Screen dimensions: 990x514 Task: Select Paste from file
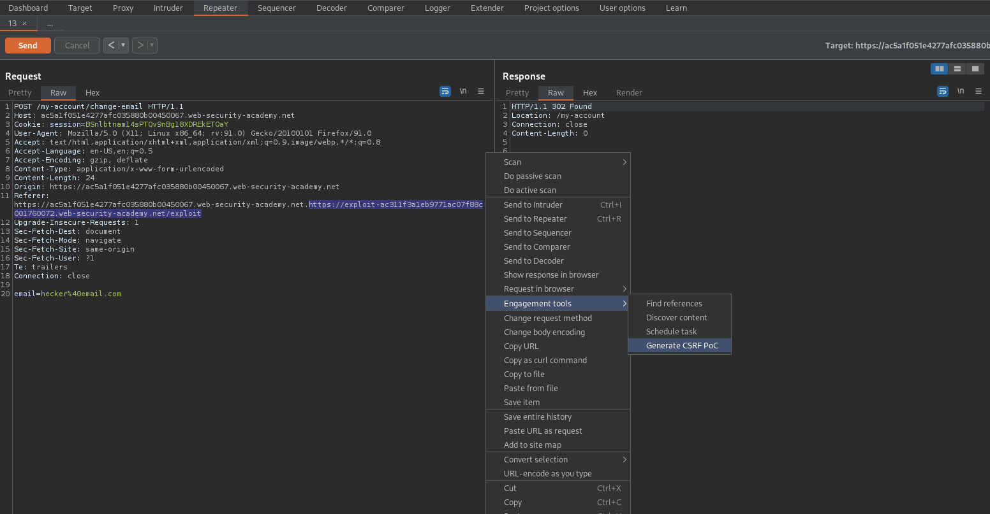pyautogui.click(x=558, y=389)
